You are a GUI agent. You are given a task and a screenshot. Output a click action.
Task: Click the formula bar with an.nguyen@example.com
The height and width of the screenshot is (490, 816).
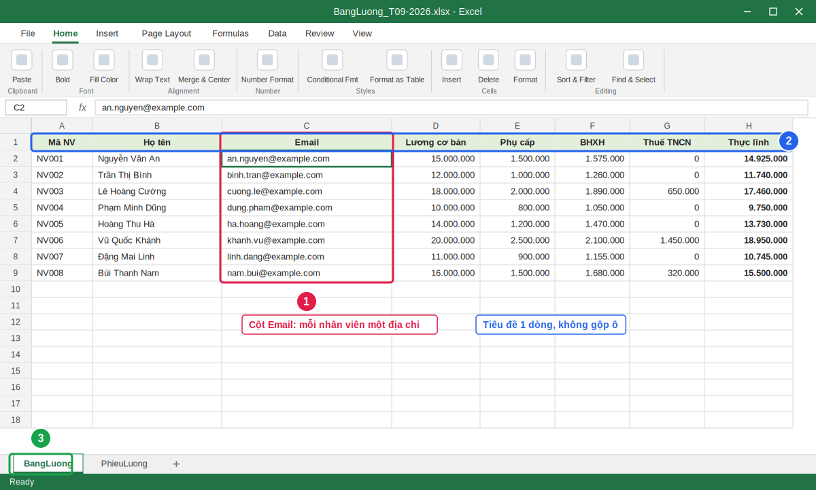[x=452, y=108]
